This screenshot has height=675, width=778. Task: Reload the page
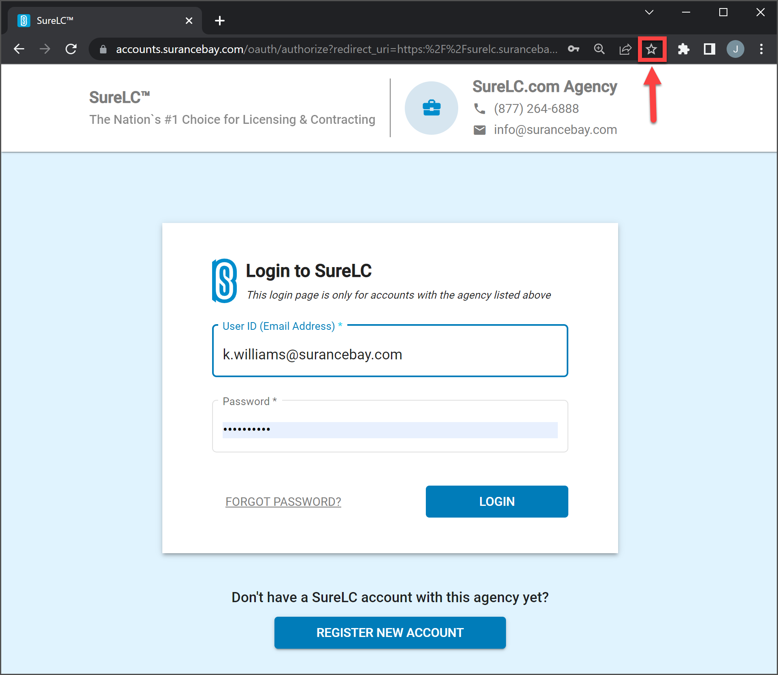pyautogui.click(x=71, y=49)
